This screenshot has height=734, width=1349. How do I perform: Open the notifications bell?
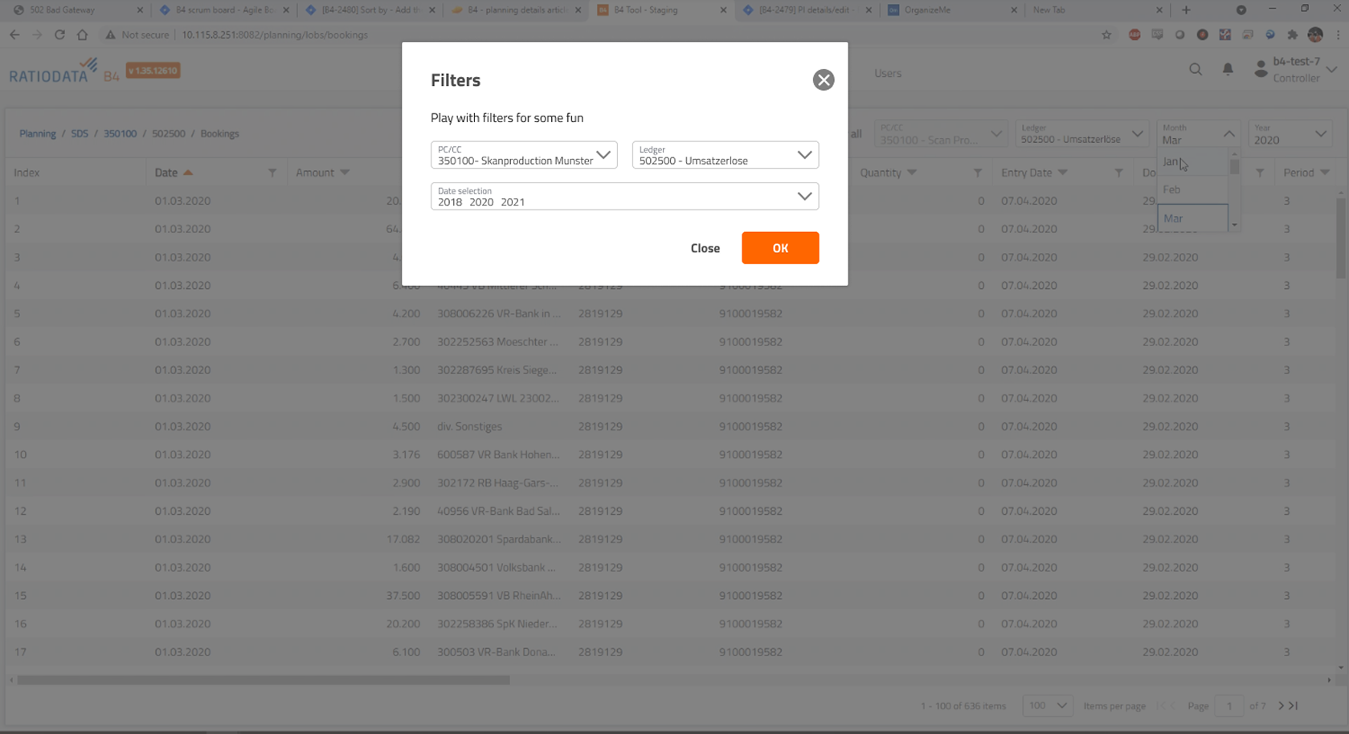(x=1228, y=70)
